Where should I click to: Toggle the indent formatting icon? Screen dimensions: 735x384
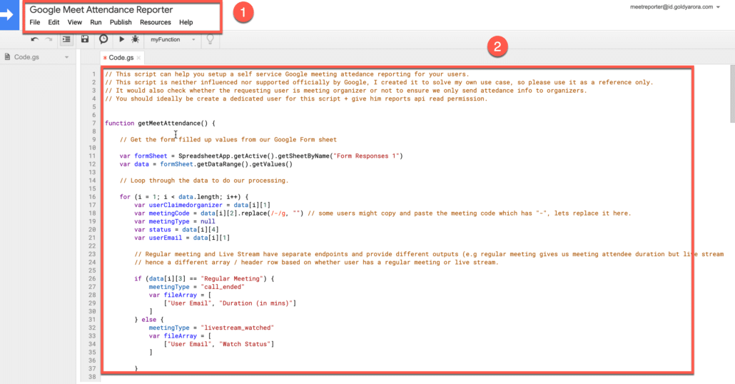pyautogui.click(x=66, y=39)
